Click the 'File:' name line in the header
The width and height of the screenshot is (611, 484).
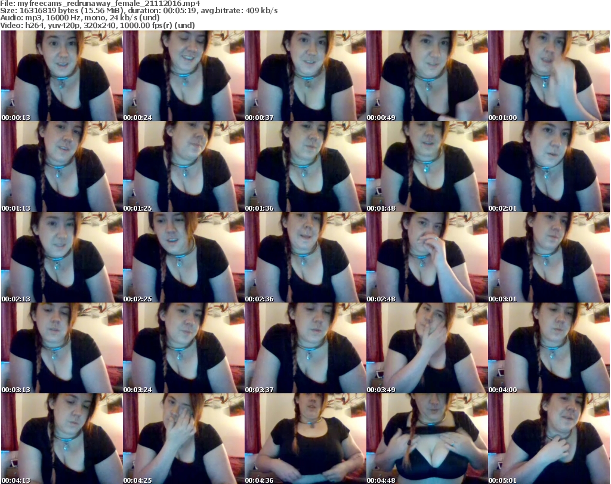tap(100, 4)
